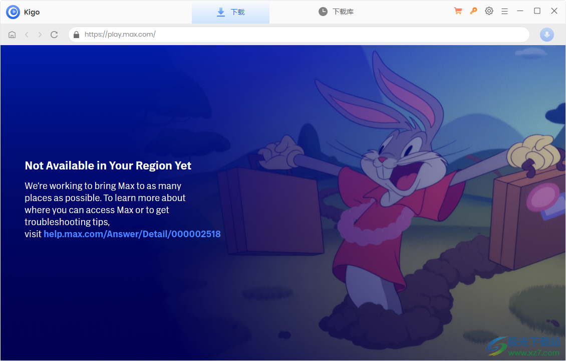Click the blue download arrow button

tap(547, 35)
